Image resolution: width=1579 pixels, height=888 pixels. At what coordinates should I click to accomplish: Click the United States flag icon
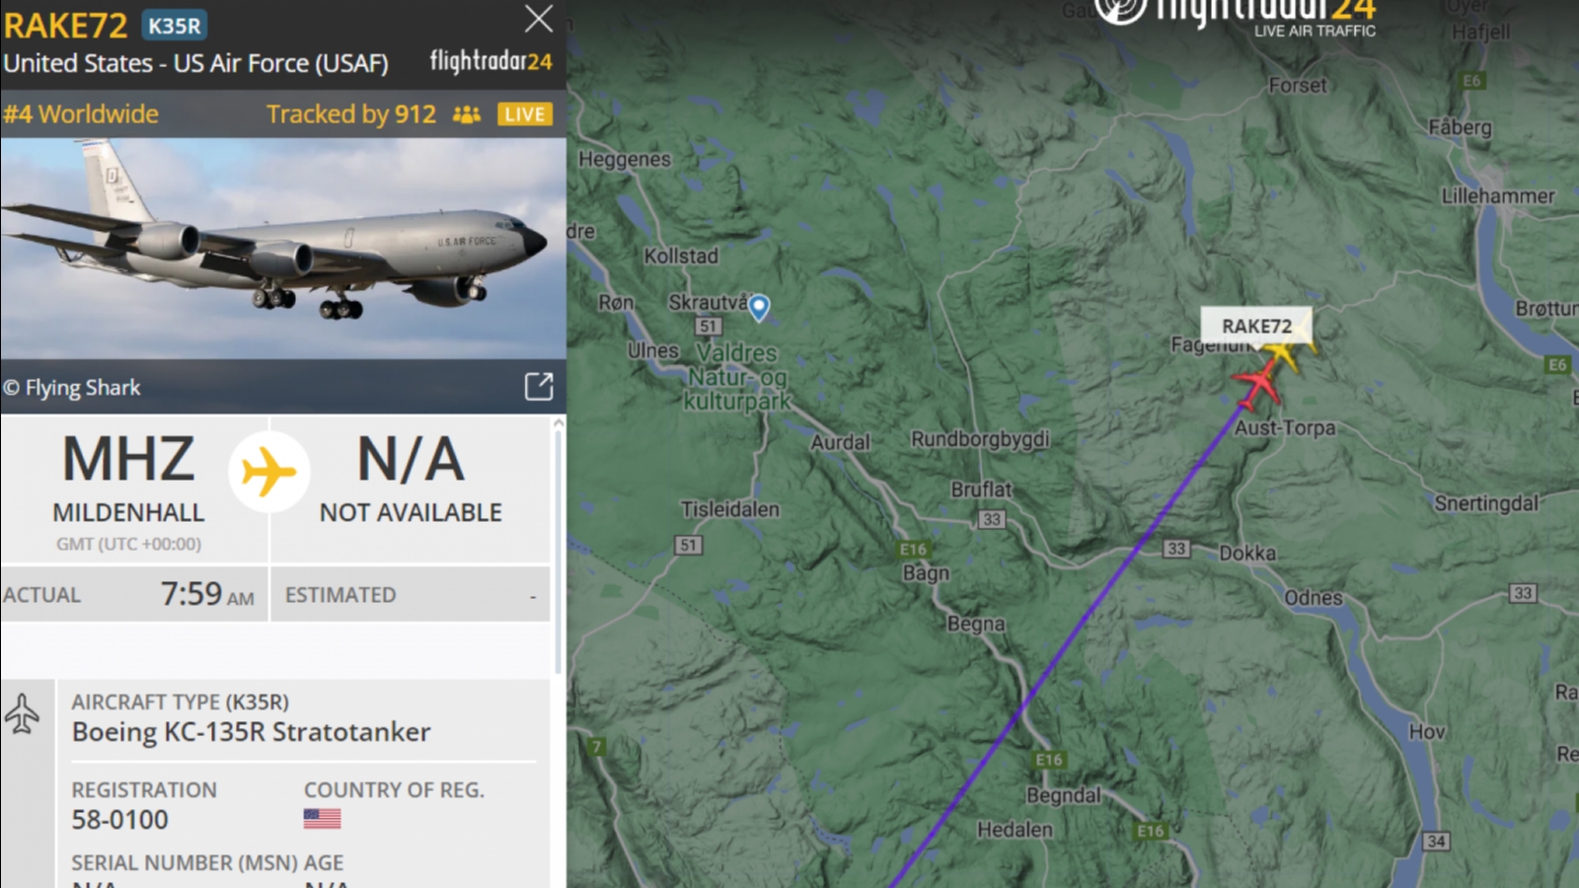click(x=322, y=819)
